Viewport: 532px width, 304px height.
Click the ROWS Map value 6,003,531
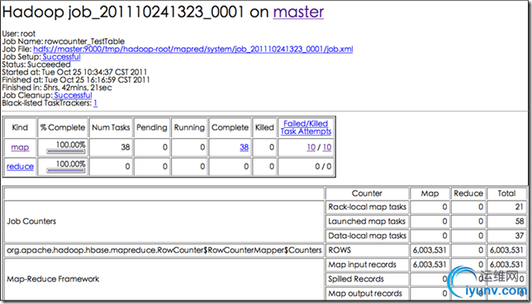(430, 250)
